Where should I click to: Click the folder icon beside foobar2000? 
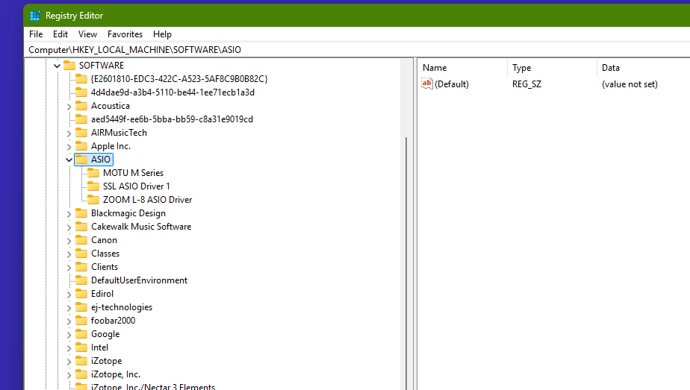tap(81, 321)
